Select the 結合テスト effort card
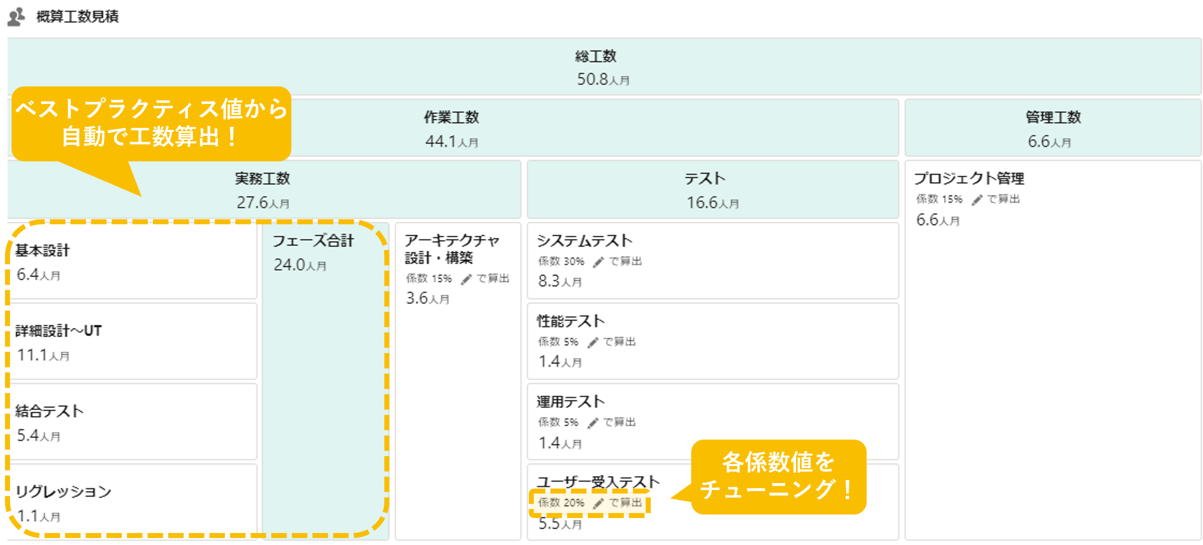This screenshot has width=1203, height=545. coord(132,423)
